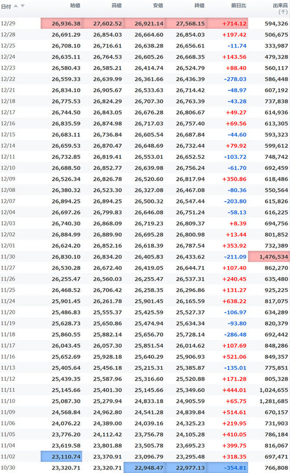Click volume value 801,852
The height and width of the screenshot is (473, 290).
pyautogui.click(x=276, y=234)
